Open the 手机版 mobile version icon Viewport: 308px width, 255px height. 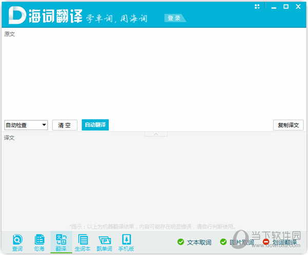[x=126, y=242]
